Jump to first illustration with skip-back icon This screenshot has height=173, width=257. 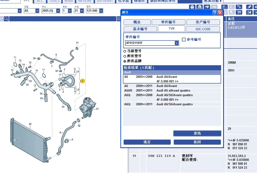click(249, 12)
